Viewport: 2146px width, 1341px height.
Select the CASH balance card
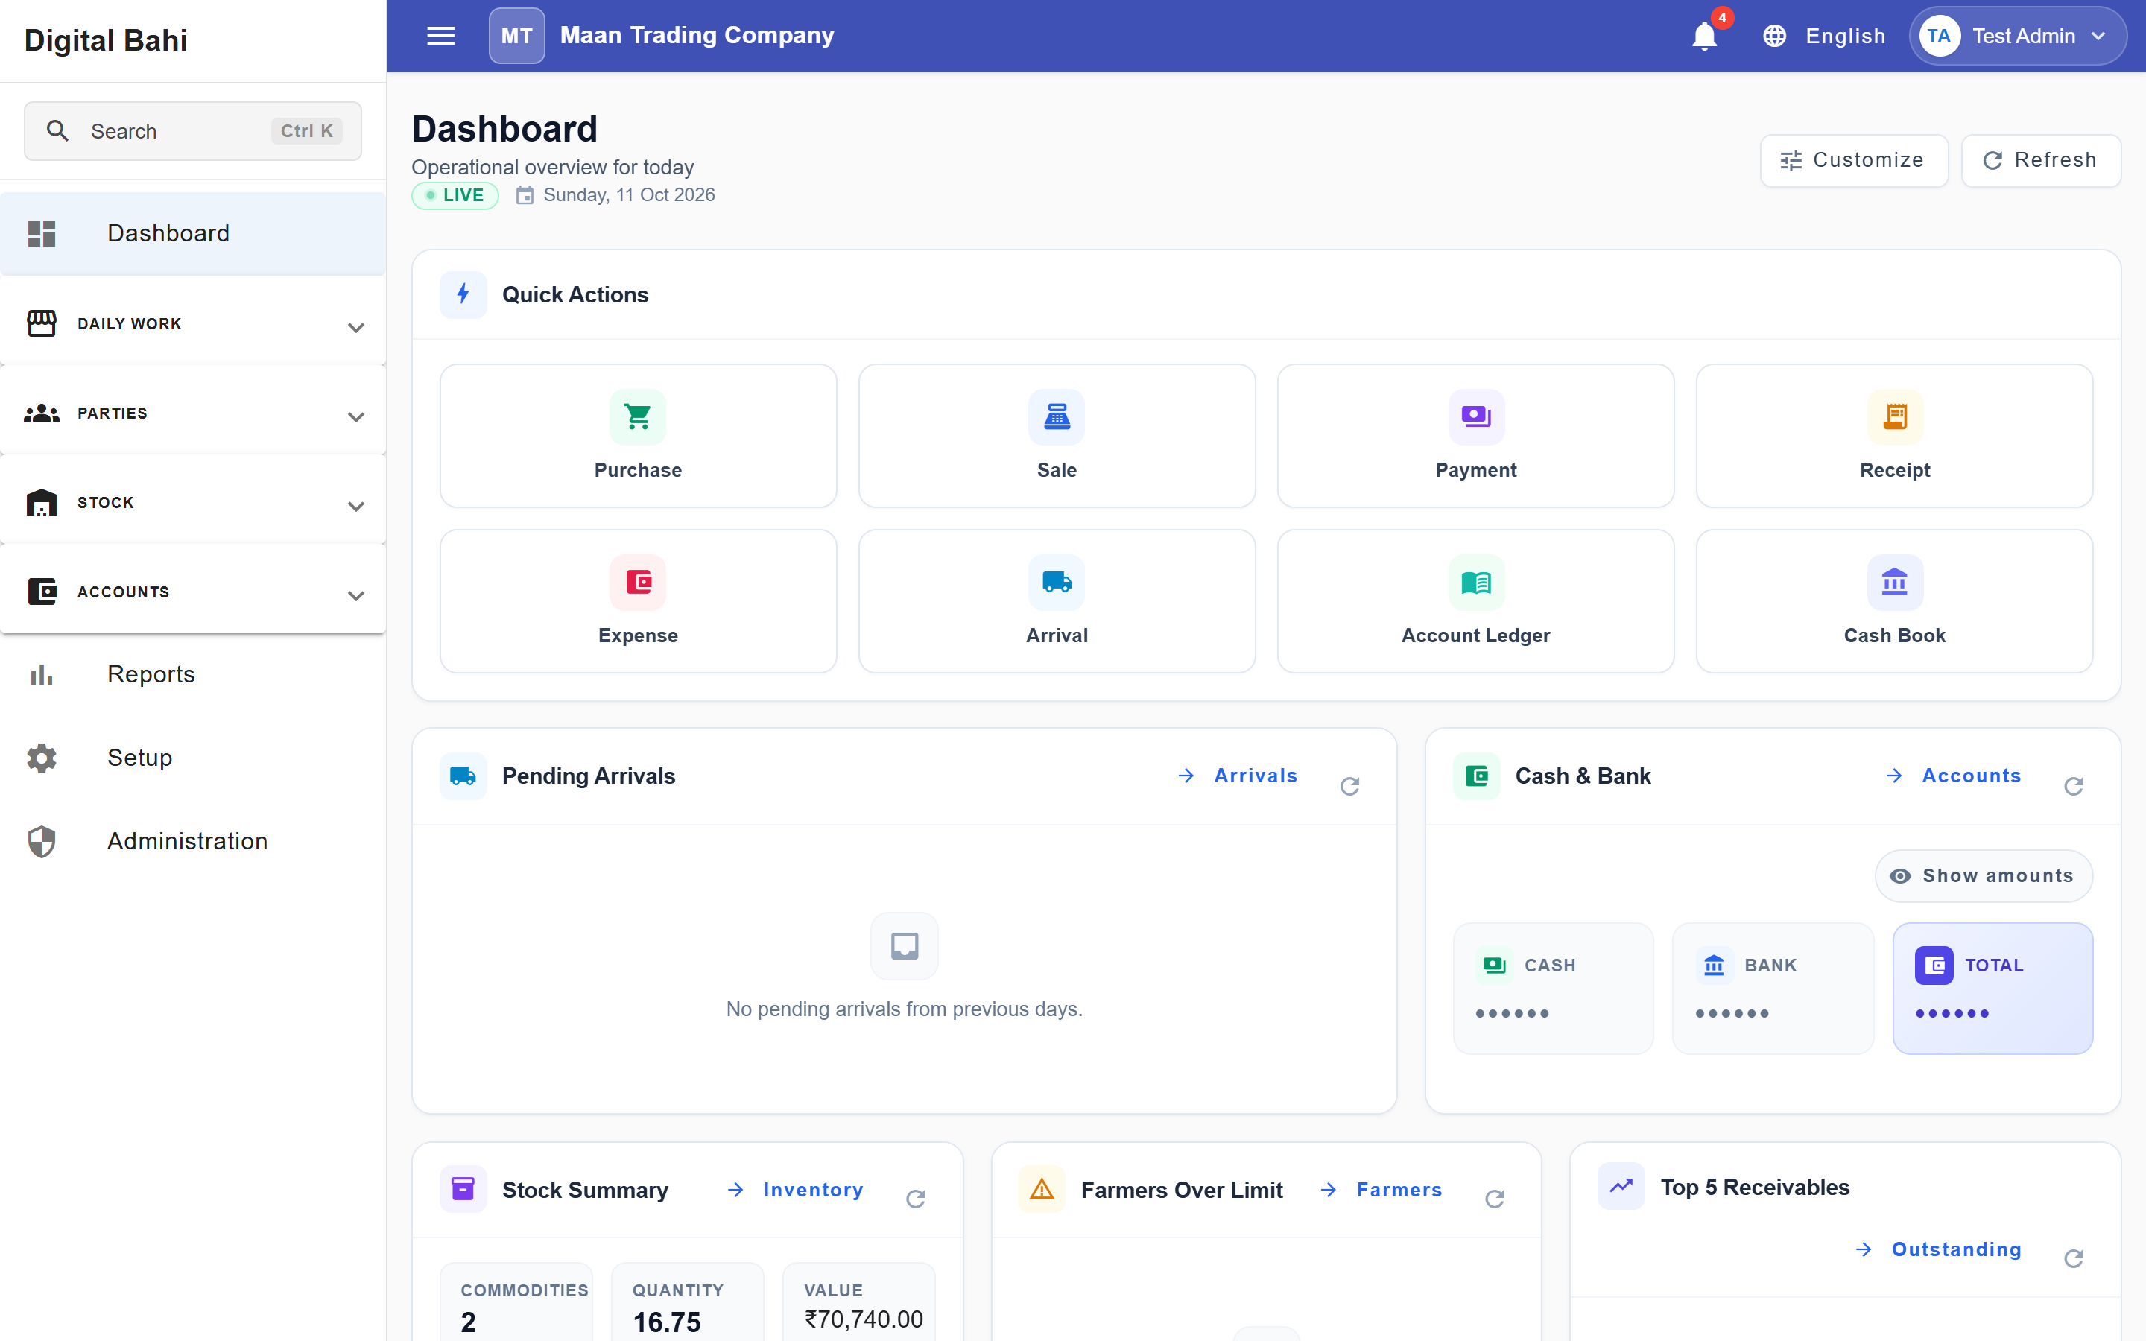(1553, 988)
